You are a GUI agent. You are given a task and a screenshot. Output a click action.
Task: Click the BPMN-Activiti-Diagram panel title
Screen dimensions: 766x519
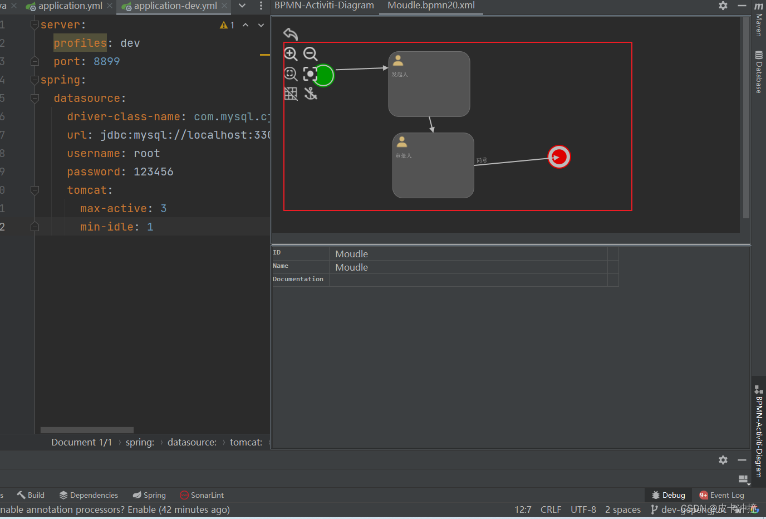point(324,6)
